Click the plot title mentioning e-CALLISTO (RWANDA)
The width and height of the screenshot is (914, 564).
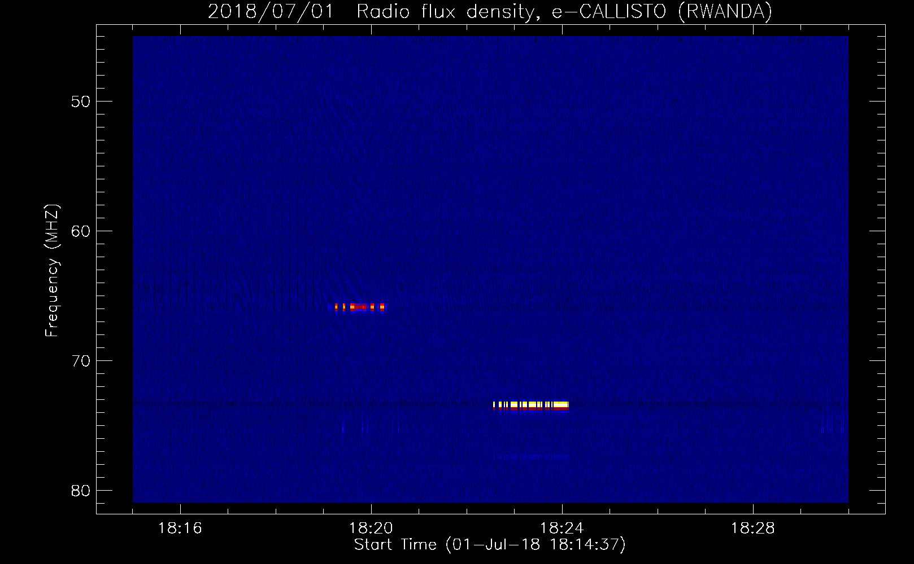490,11
